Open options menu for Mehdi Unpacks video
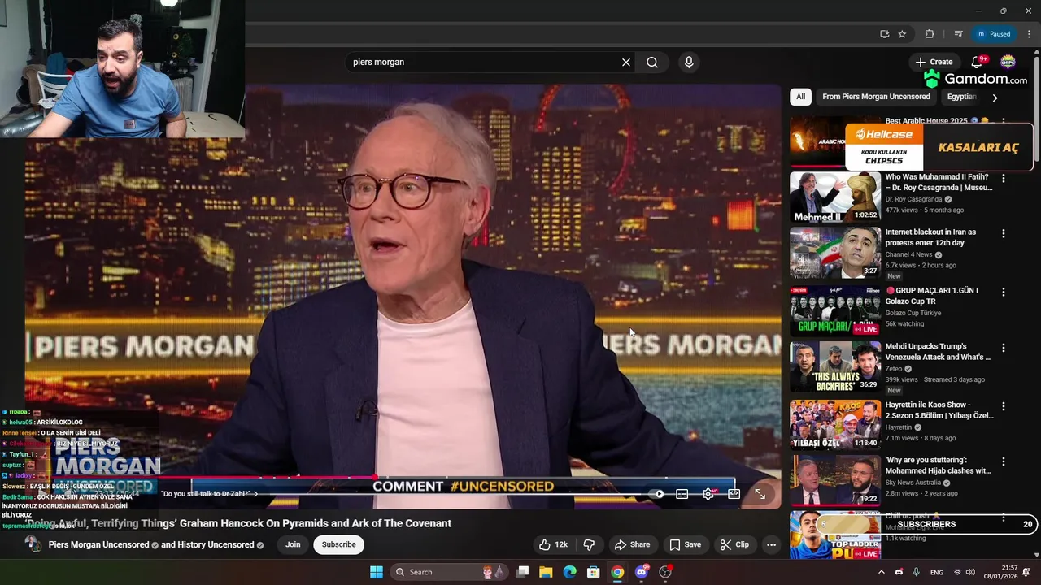Screen dimensions: 1041x585 (1003, 348)
